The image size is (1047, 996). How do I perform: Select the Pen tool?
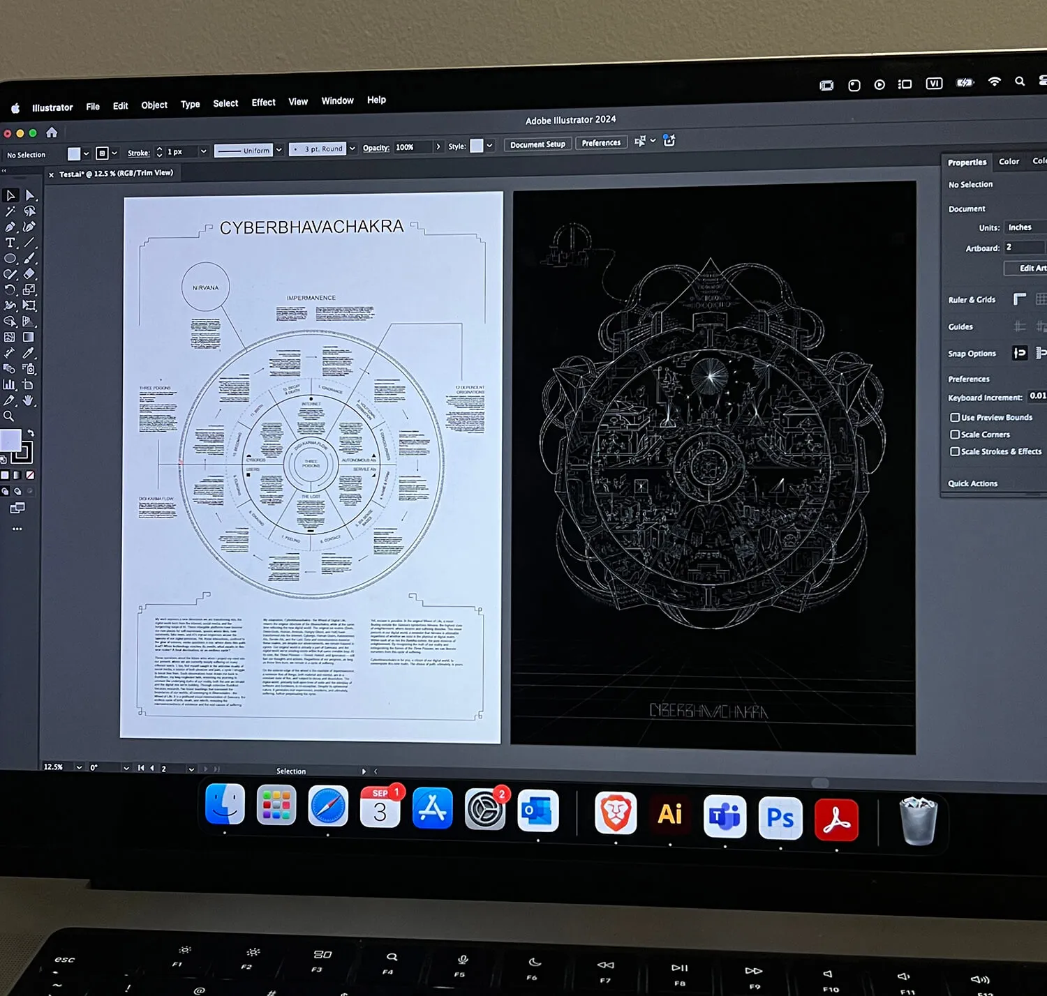click(x=10, y=227)
